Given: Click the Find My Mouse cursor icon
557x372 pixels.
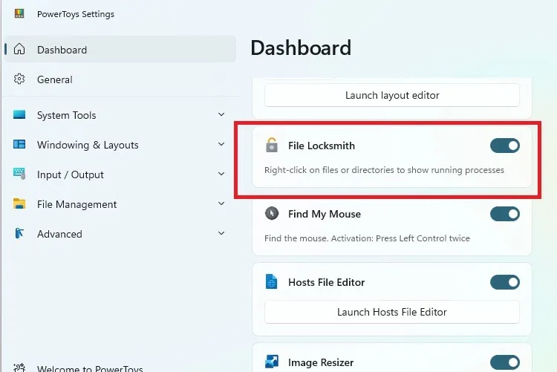Looking at the screenshot, I should (272, 213).
